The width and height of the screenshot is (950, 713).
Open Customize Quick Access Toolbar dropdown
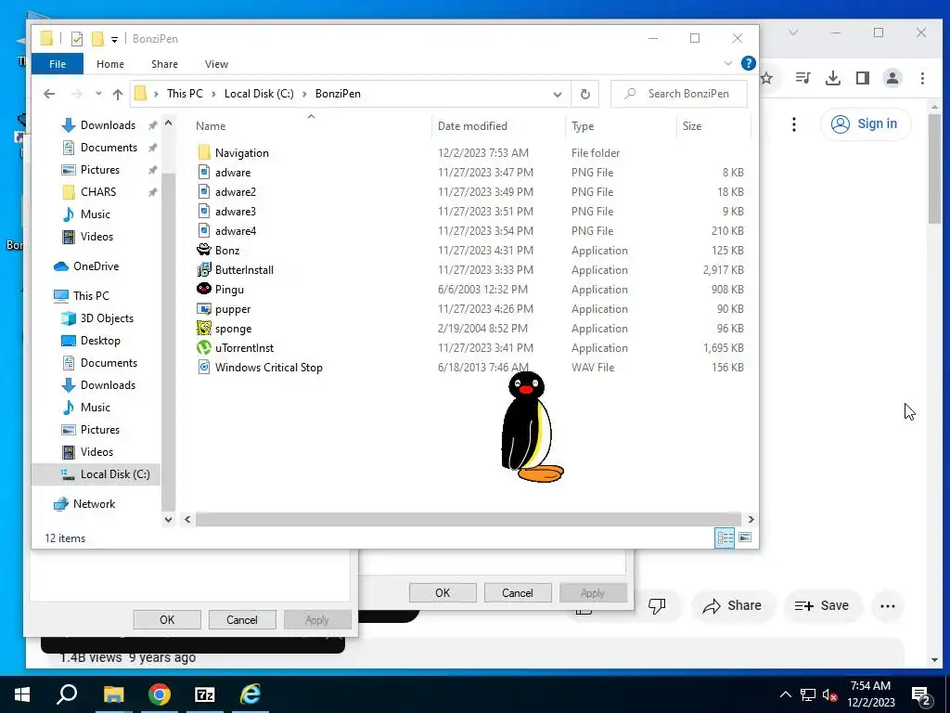[114, 40]
